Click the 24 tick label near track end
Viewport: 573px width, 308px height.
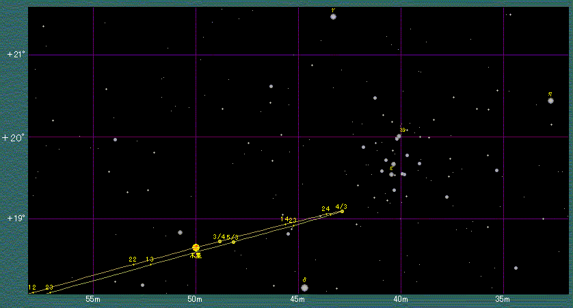pos(325,208)
